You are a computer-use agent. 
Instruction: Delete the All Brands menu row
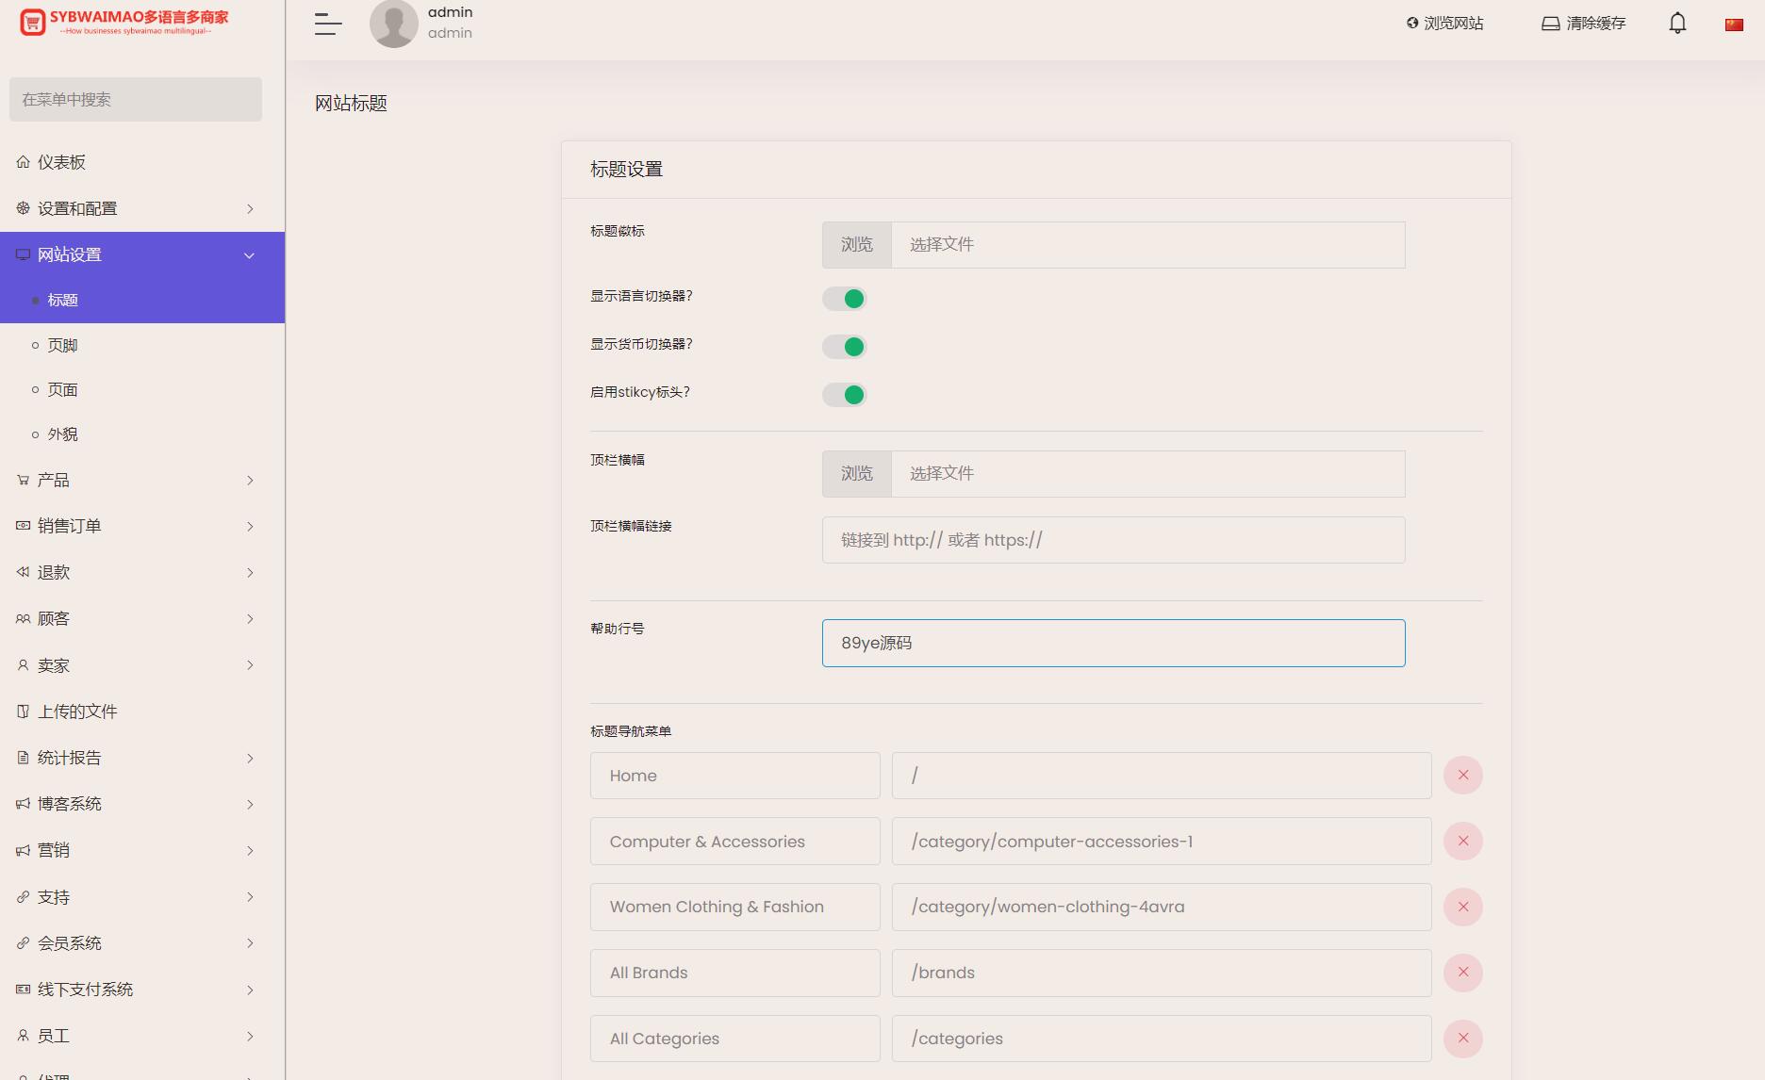coord(1462,973)
